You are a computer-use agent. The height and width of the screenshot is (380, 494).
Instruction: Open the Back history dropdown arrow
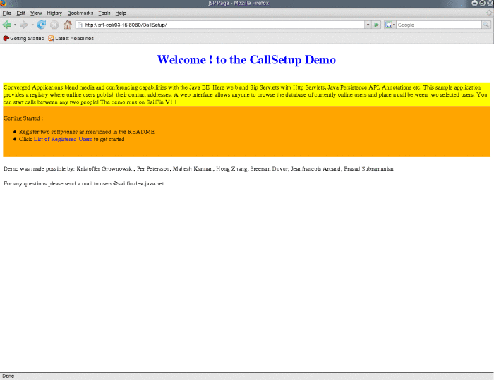(15, 25)
